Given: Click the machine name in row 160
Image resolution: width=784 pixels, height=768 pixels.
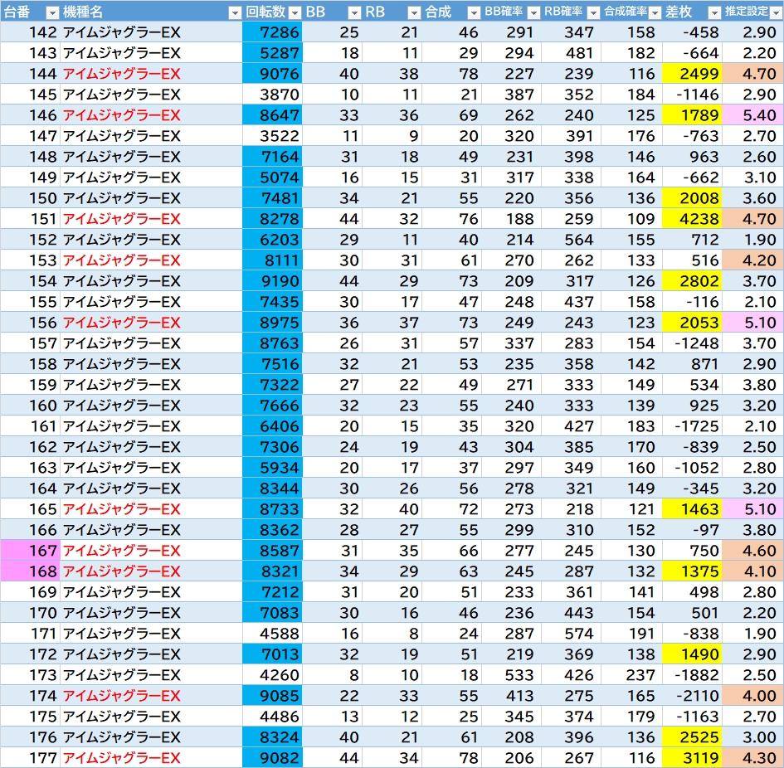Looking at the screenshot, I should click(121, 406).
